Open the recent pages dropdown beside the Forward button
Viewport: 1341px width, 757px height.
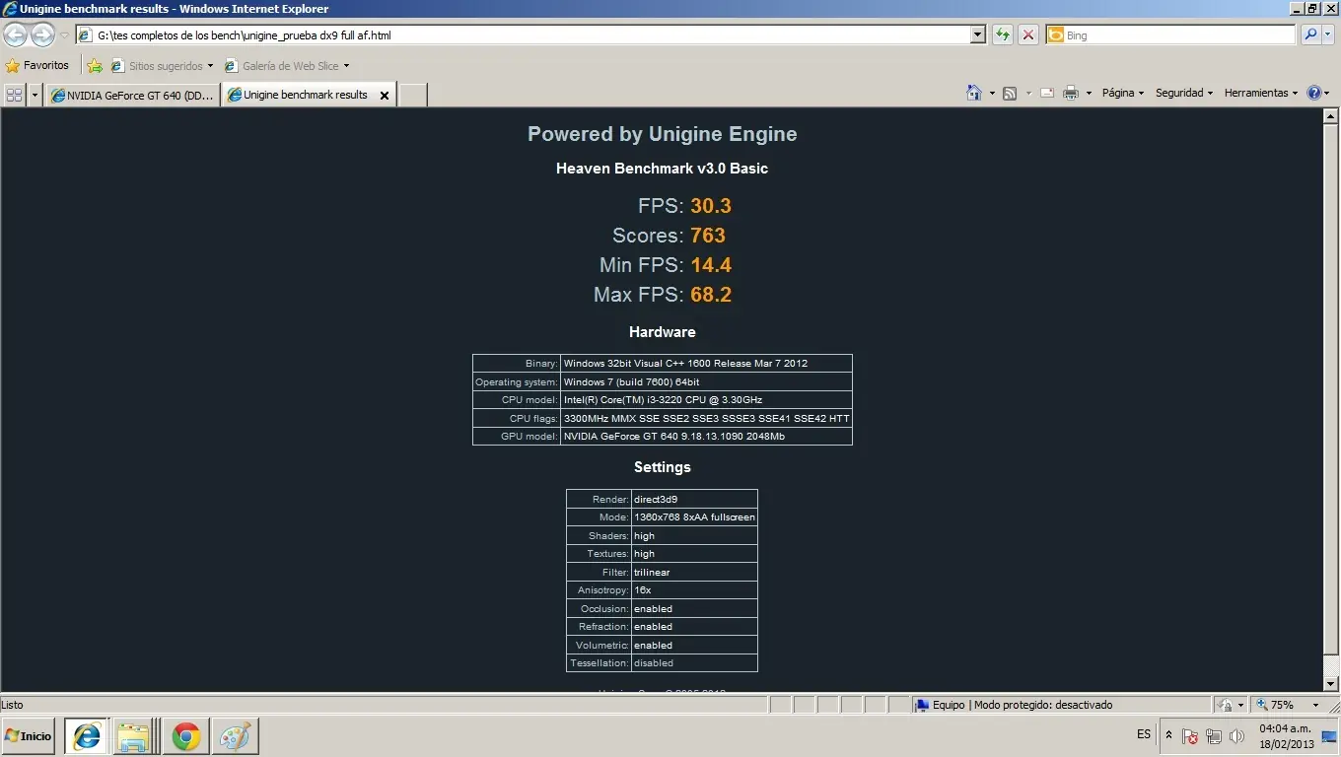point(64,35)
